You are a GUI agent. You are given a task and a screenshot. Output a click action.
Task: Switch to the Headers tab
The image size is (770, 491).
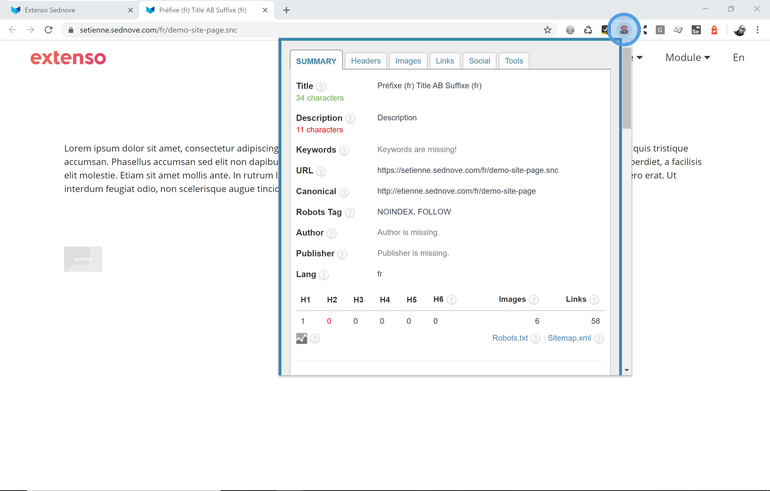(x=366, y=61)
